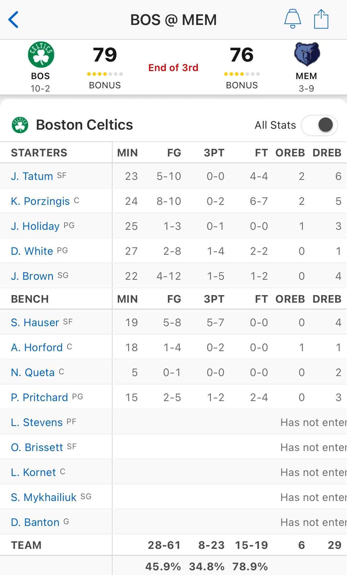Screen dimensions: 347x575
Task: Tap the share icon
Action: pyautogui.click(x=321, y=19)
